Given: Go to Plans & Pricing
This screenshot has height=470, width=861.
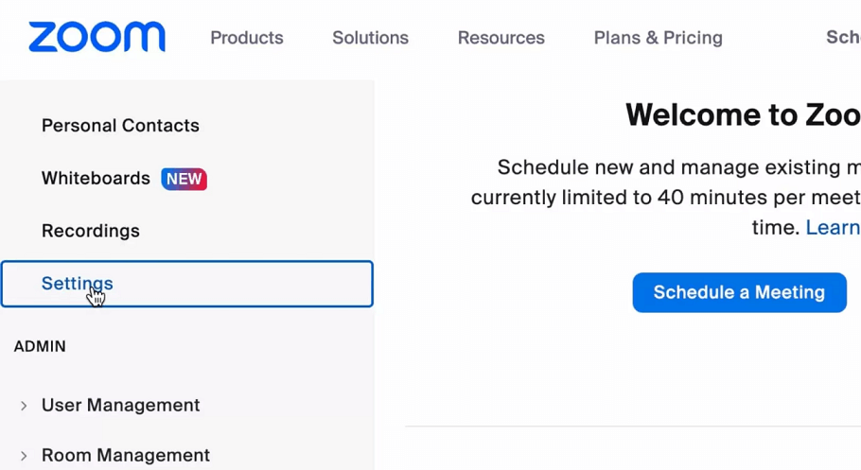Looking at the screenshot, I should (x=658, y=38).
